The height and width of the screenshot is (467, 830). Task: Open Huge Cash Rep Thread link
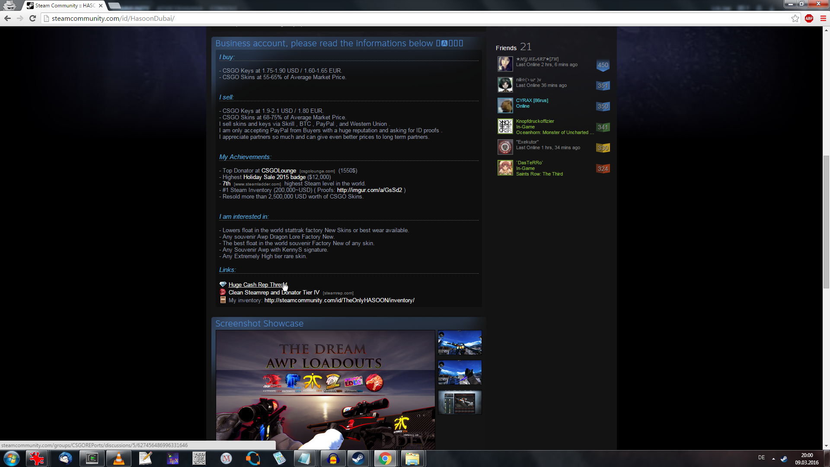click(257, 285)
